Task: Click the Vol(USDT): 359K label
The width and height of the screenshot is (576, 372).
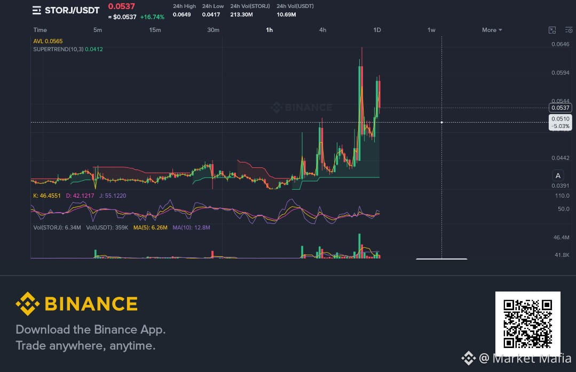Action: pos(107,228)
